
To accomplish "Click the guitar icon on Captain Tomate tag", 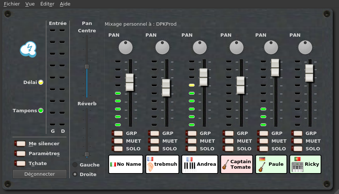I will (226, 165).
